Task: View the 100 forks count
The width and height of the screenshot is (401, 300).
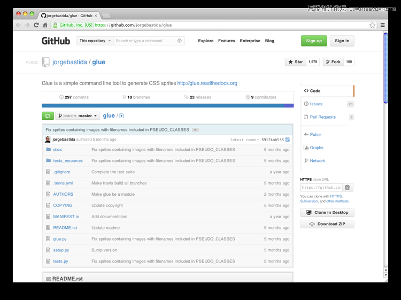Action: click(x=349, y=62)
